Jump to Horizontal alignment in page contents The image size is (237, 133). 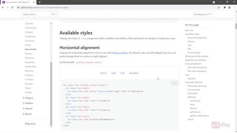click(x=197, y=38)
